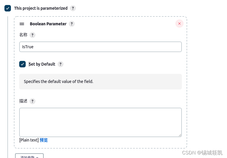Open help for This project is parameterized
This screenshot has height=158, width=227.
[73, 8]
